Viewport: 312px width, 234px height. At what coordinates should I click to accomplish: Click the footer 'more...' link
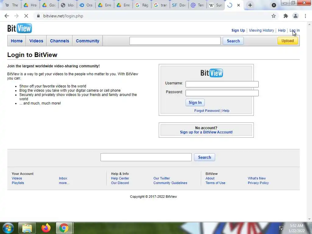[x=64, y=183]
